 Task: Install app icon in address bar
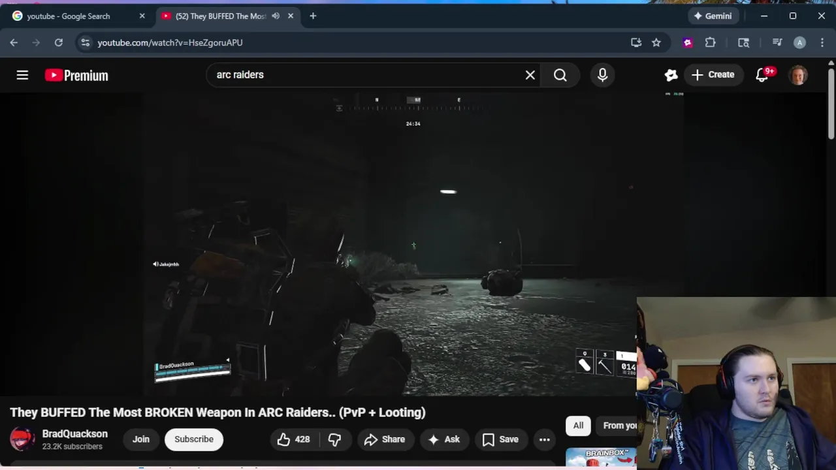pyautogui.click(x=636, y=42)
